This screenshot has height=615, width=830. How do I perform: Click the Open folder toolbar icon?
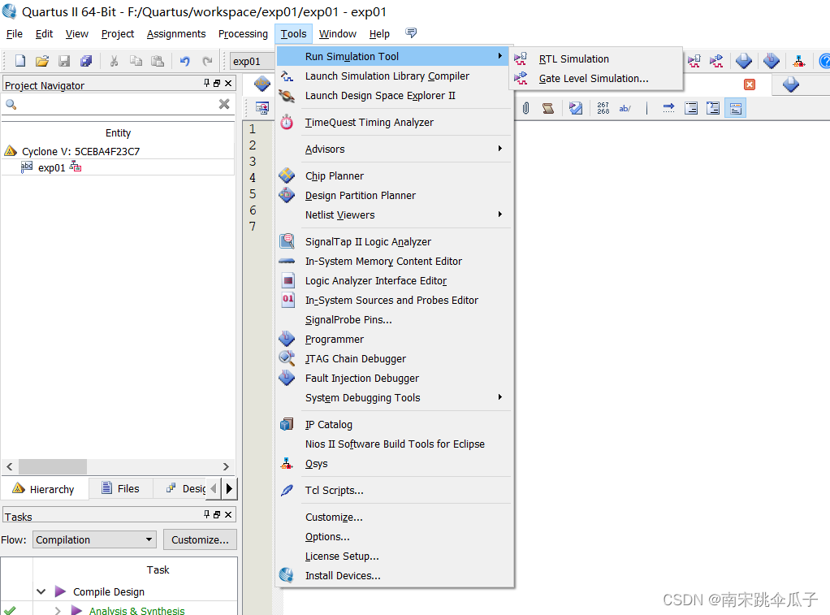[x=42, y=61]
